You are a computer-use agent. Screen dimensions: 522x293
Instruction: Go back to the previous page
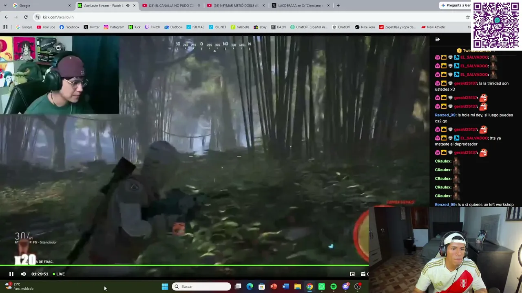coord(6,17)
